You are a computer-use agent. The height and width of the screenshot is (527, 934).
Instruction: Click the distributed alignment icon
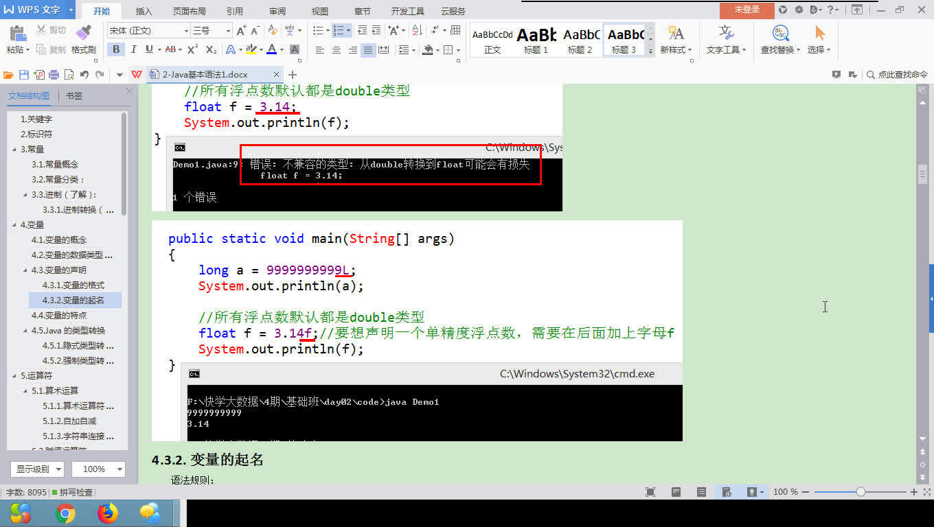tap(384, 49)
